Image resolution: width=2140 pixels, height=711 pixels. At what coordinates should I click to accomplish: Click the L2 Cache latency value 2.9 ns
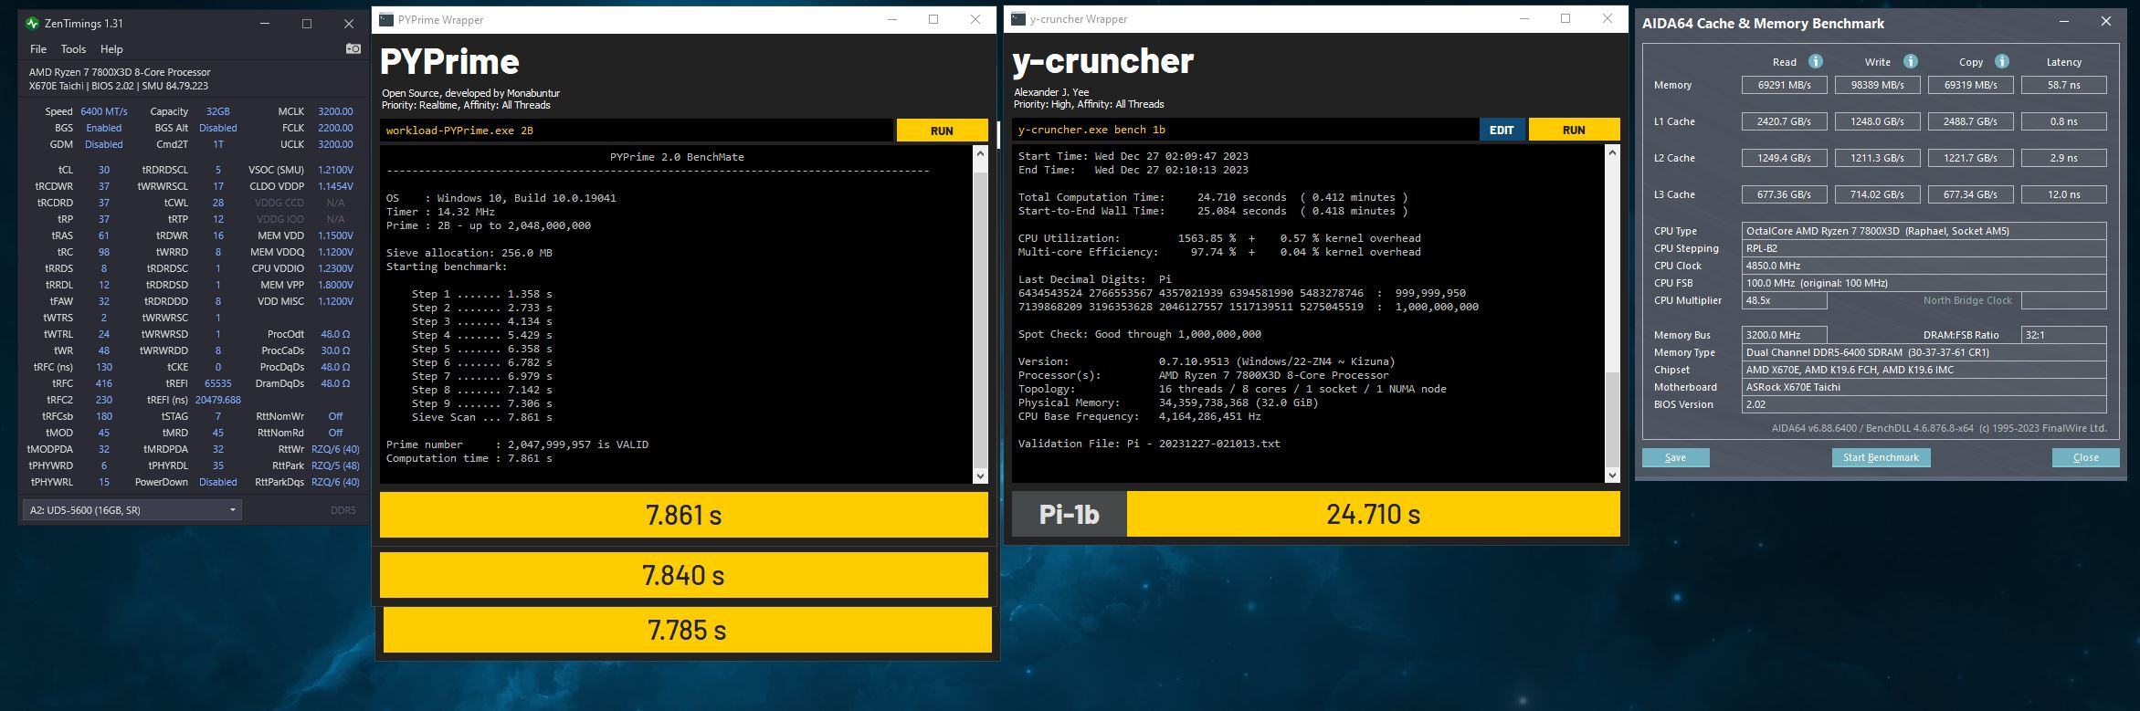(2063, 158)
